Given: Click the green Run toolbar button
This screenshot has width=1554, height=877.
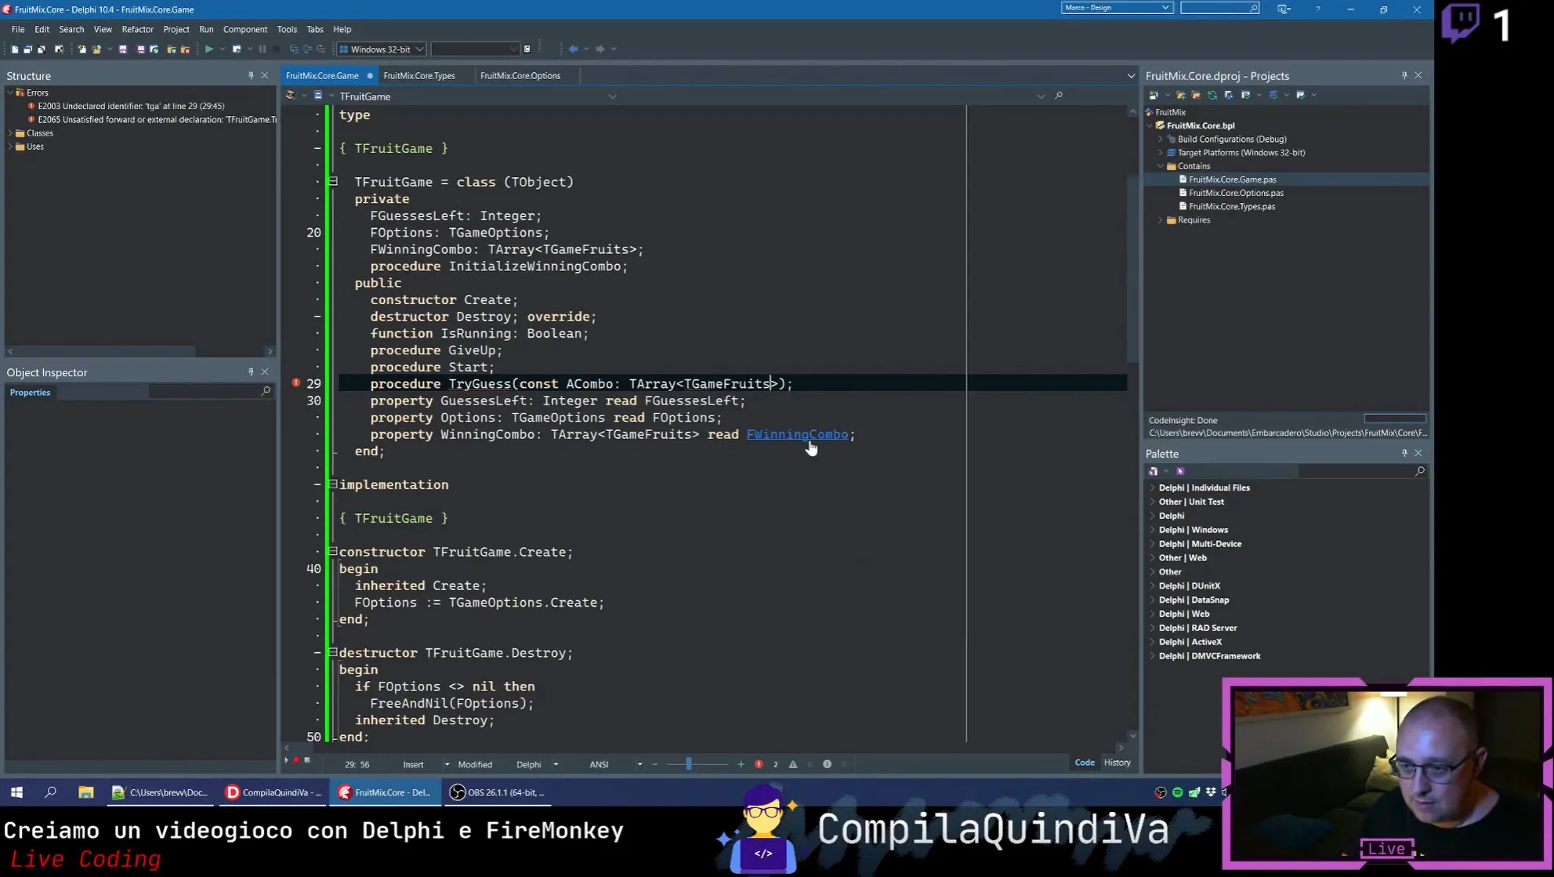Looking at the screenshot, I should pyautogui.click(x=209, y=49).
